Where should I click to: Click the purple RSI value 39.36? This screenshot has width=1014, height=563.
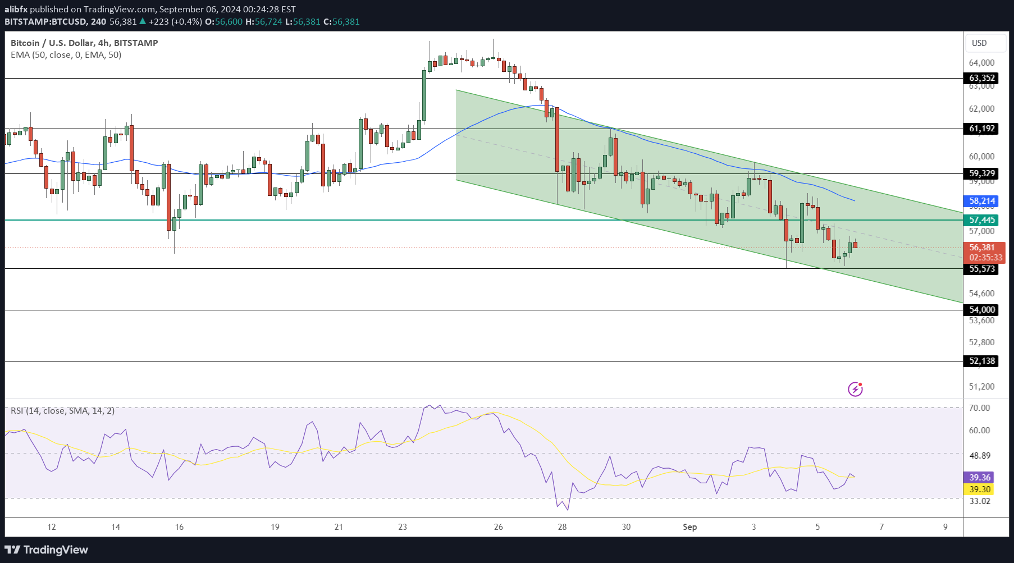980,478
